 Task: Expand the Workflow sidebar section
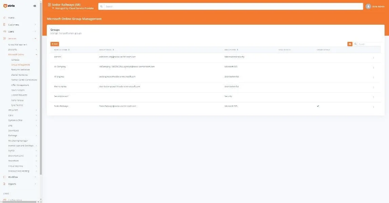pos(36,177)
